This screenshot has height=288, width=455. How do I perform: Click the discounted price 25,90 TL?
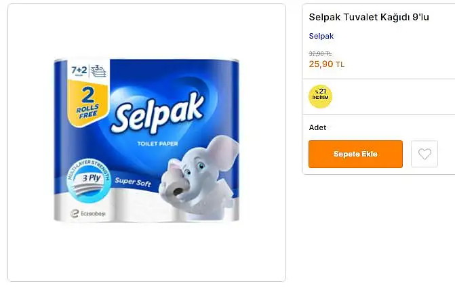point(327,64)
